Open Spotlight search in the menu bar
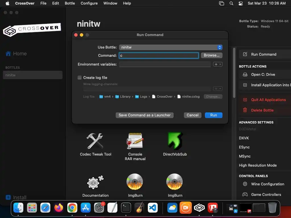 [231, 3]
